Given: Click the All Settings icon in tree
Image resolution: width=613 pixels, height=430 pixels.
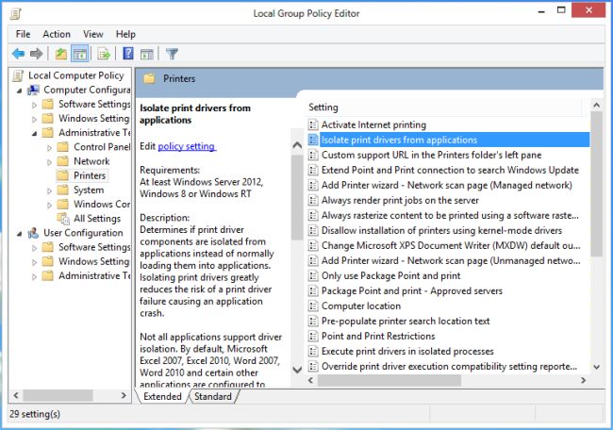Looking at the screenshot, I should (x=63, y=218).
